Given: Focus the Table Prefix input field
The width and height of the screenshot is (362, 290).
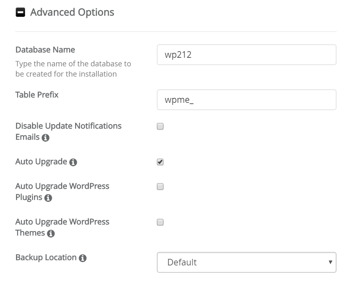Looking at the screenshot, I should (247, 100).
